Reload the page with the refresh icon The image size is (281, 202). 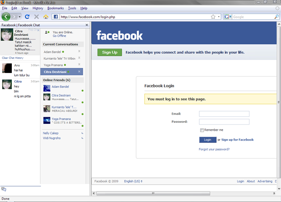tap(27, 17)
